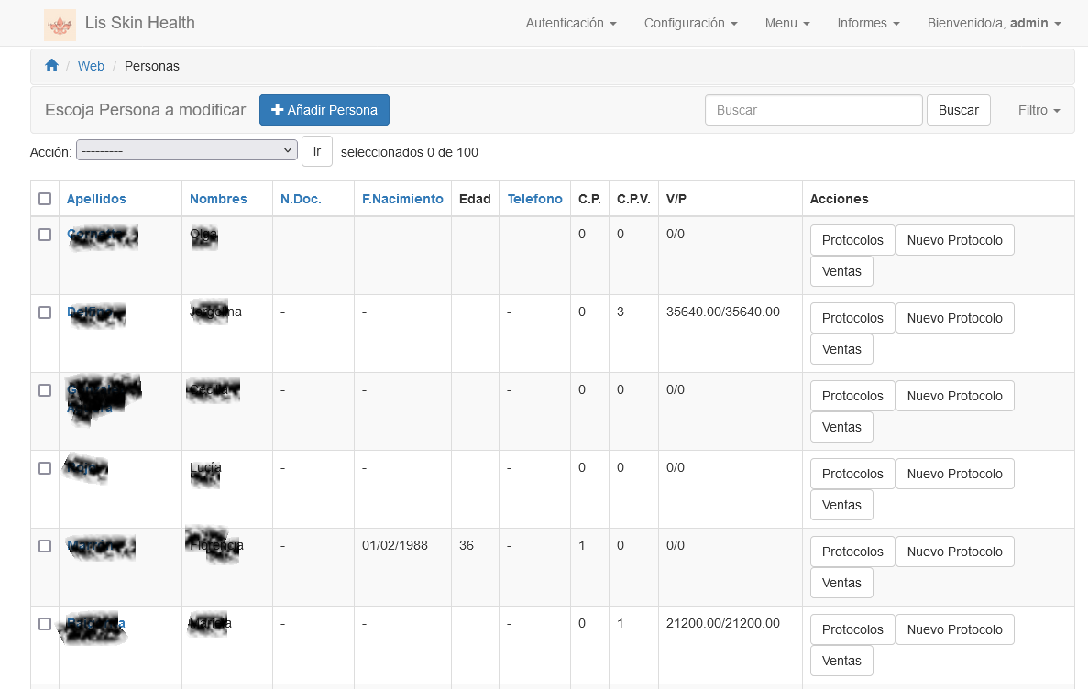The height and width of the screenshot is (689, 1088).
Task: Open Ventas for the 21200.00 row
Action: 841,661
